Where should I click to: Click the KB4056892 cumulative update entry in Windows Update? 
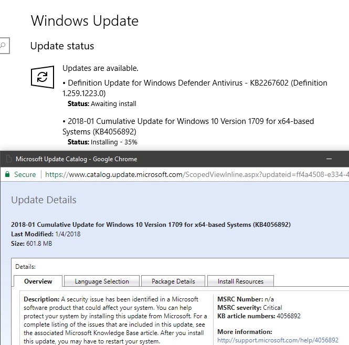point(188,126)
